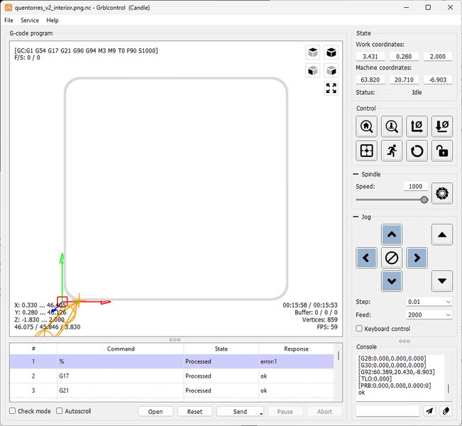Click the Zero Z button
Screen dimensions: 462x426
tap(442, 126)
